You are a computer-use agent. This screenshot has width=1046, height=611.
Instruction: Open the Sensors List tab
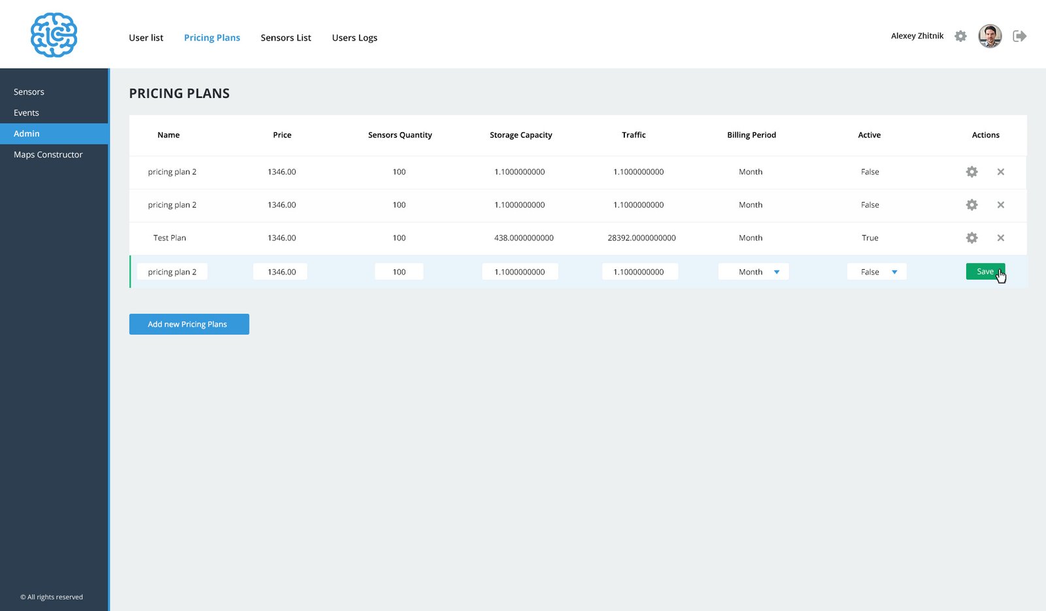286,38
